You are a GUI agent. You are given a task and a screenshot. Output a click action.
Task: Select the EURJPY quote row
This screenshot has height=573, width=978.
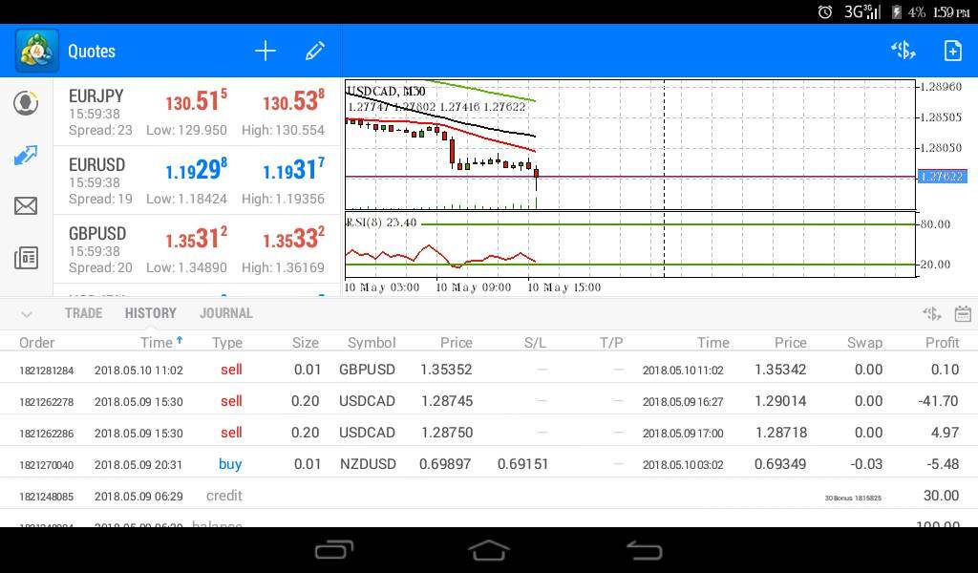(197, 113)
